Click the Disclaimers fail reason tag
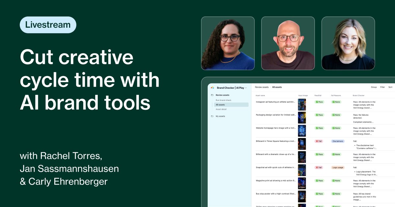This screenshot has width=395, height=207. [338, 141]
